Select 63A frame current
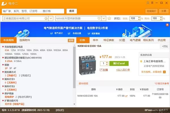Viewport: 170px width, 113px height. pyautogui.click(x=7, y=50)
